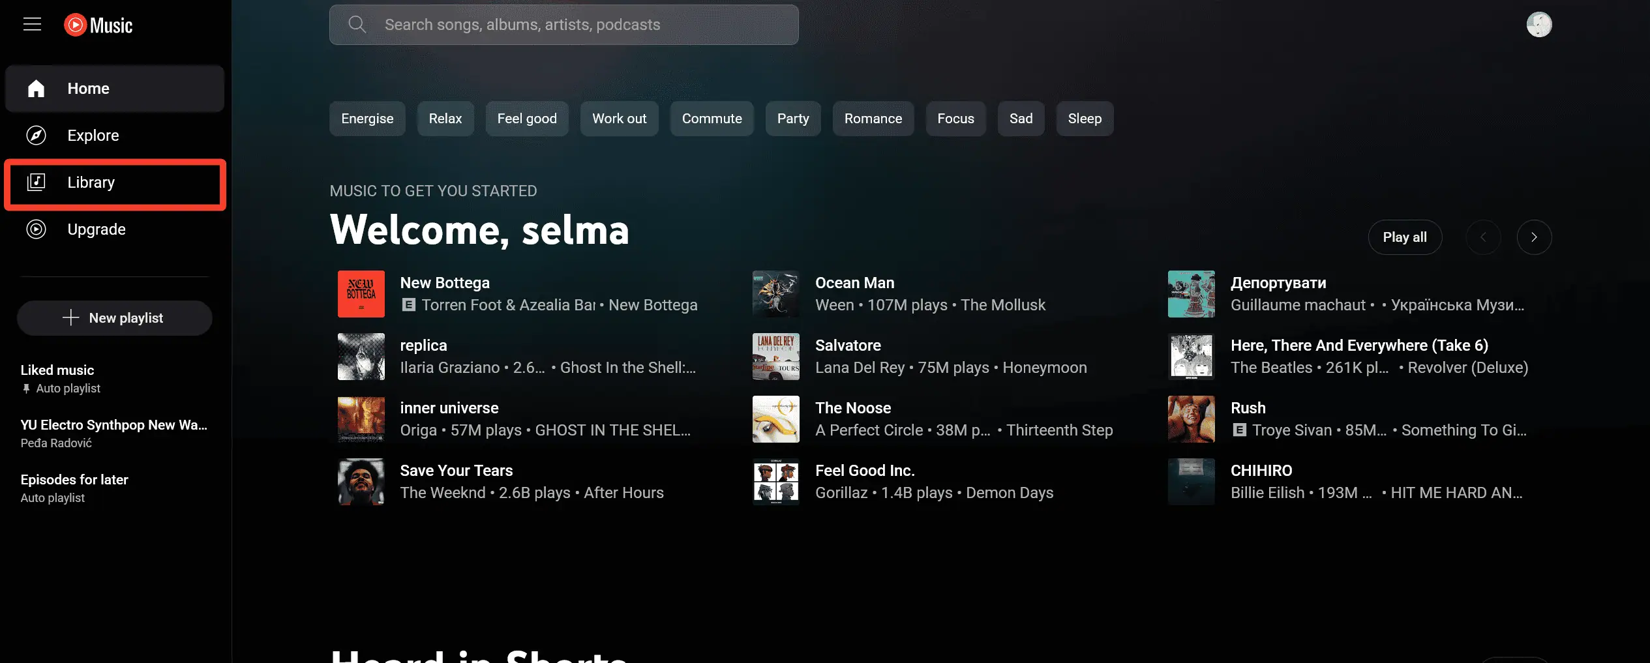
Task: Open Gorillaz artist link
Action: [x=841, y=493]
